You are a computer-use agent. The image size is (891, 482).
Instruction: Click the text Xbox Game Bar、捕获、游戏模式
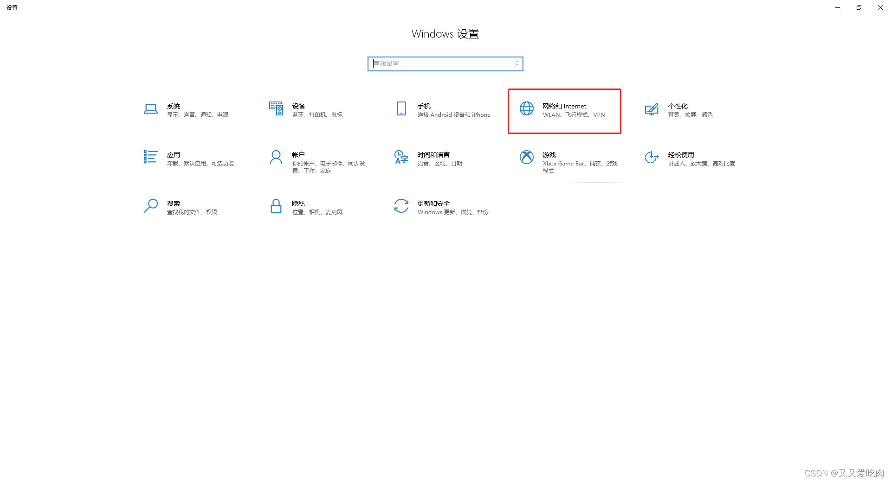tap(580, 167)
